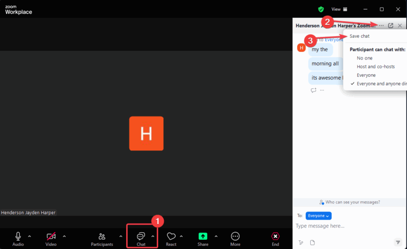Click the 'its awesome' chat message
The width and height of the screenshot is (407, 249).
(326, 78)
